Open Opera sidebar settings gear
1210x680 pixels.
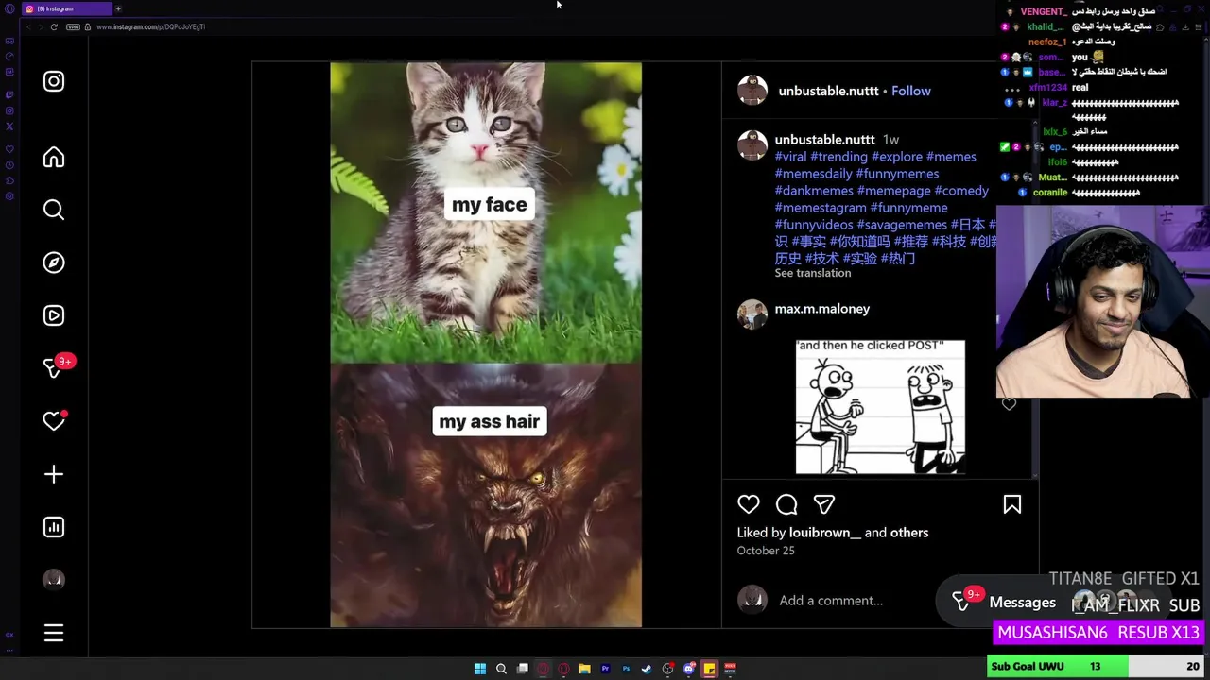click(x=9, y=196)
